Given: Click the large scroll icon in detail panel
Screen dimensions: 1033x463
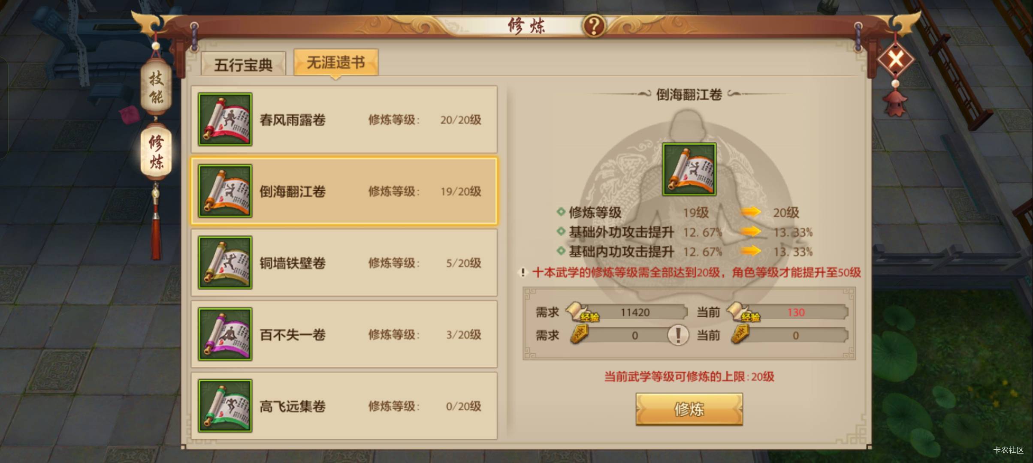Looking at the screenshot, I should 689,169.
